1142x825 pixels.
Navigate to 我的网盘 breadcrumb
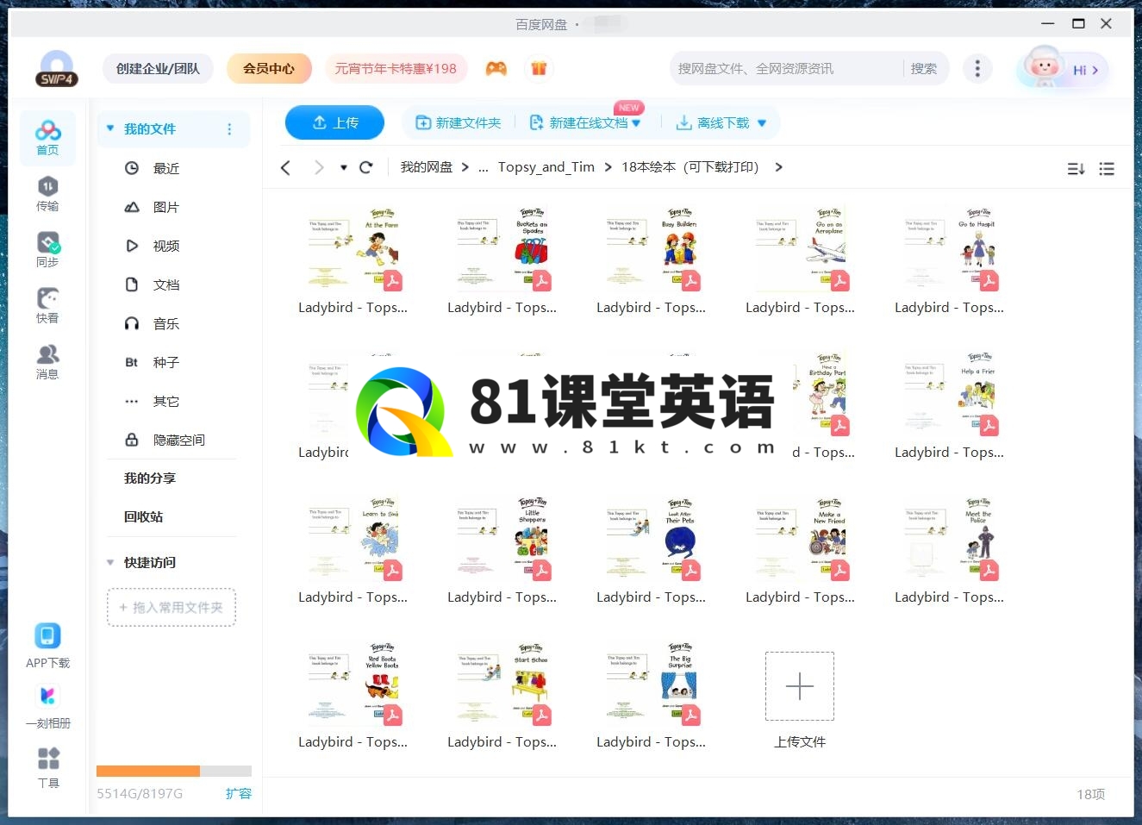tap(426, 167)
